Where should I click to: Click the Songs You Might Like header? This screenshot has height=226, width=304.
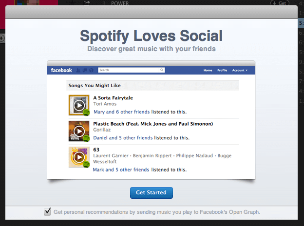(x=152, y=85)
